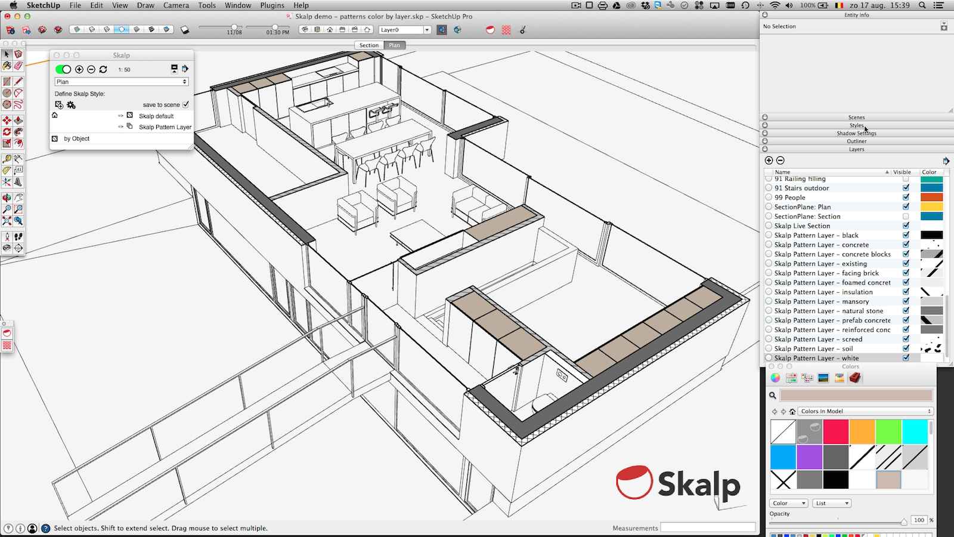The width and height of the screenshot is (954, 537).
Task: Switch off the green Skalp section toggle
Action: 63,70
